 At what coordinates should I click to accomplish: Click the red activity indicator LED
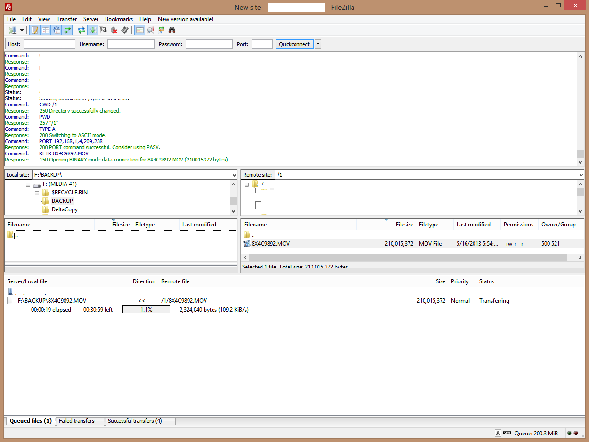pyautogui.click(x=575, y=433)
